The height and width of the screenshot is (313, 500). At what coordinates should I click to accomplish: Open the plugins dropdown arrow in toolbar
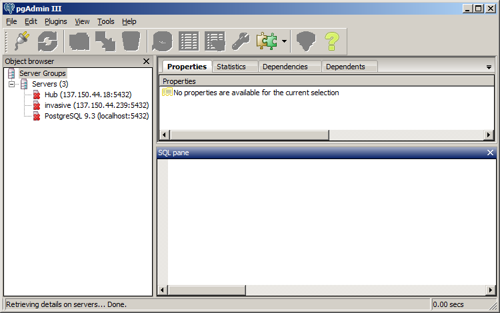284,41
